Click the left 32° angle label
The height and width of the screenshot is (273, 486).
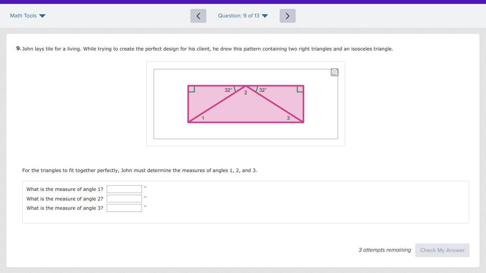coord(228,90)
